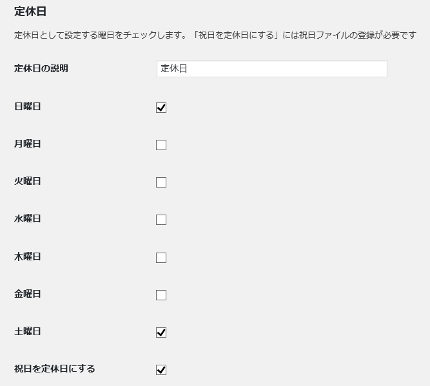Mark the 木曜日 checkbox as closed day

click(x=161, y=258)
